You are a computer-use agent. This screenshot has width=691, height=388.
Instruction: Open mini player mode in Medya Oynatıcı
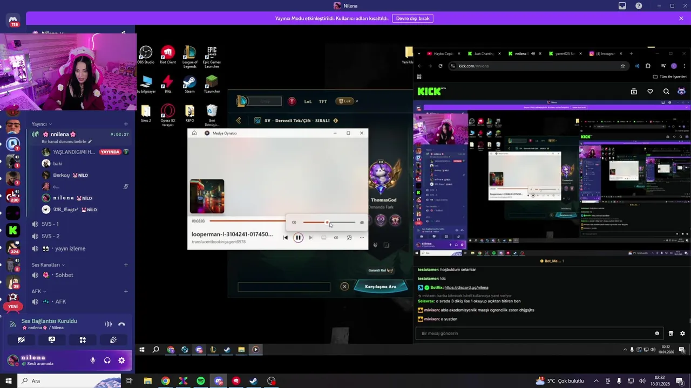pyautogui.click(x=349, y=238)
